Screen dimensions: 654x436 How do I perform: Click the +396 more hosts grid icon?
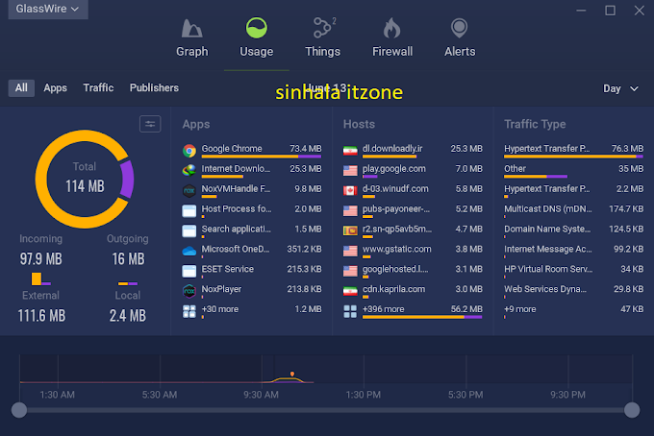(350, 311)
